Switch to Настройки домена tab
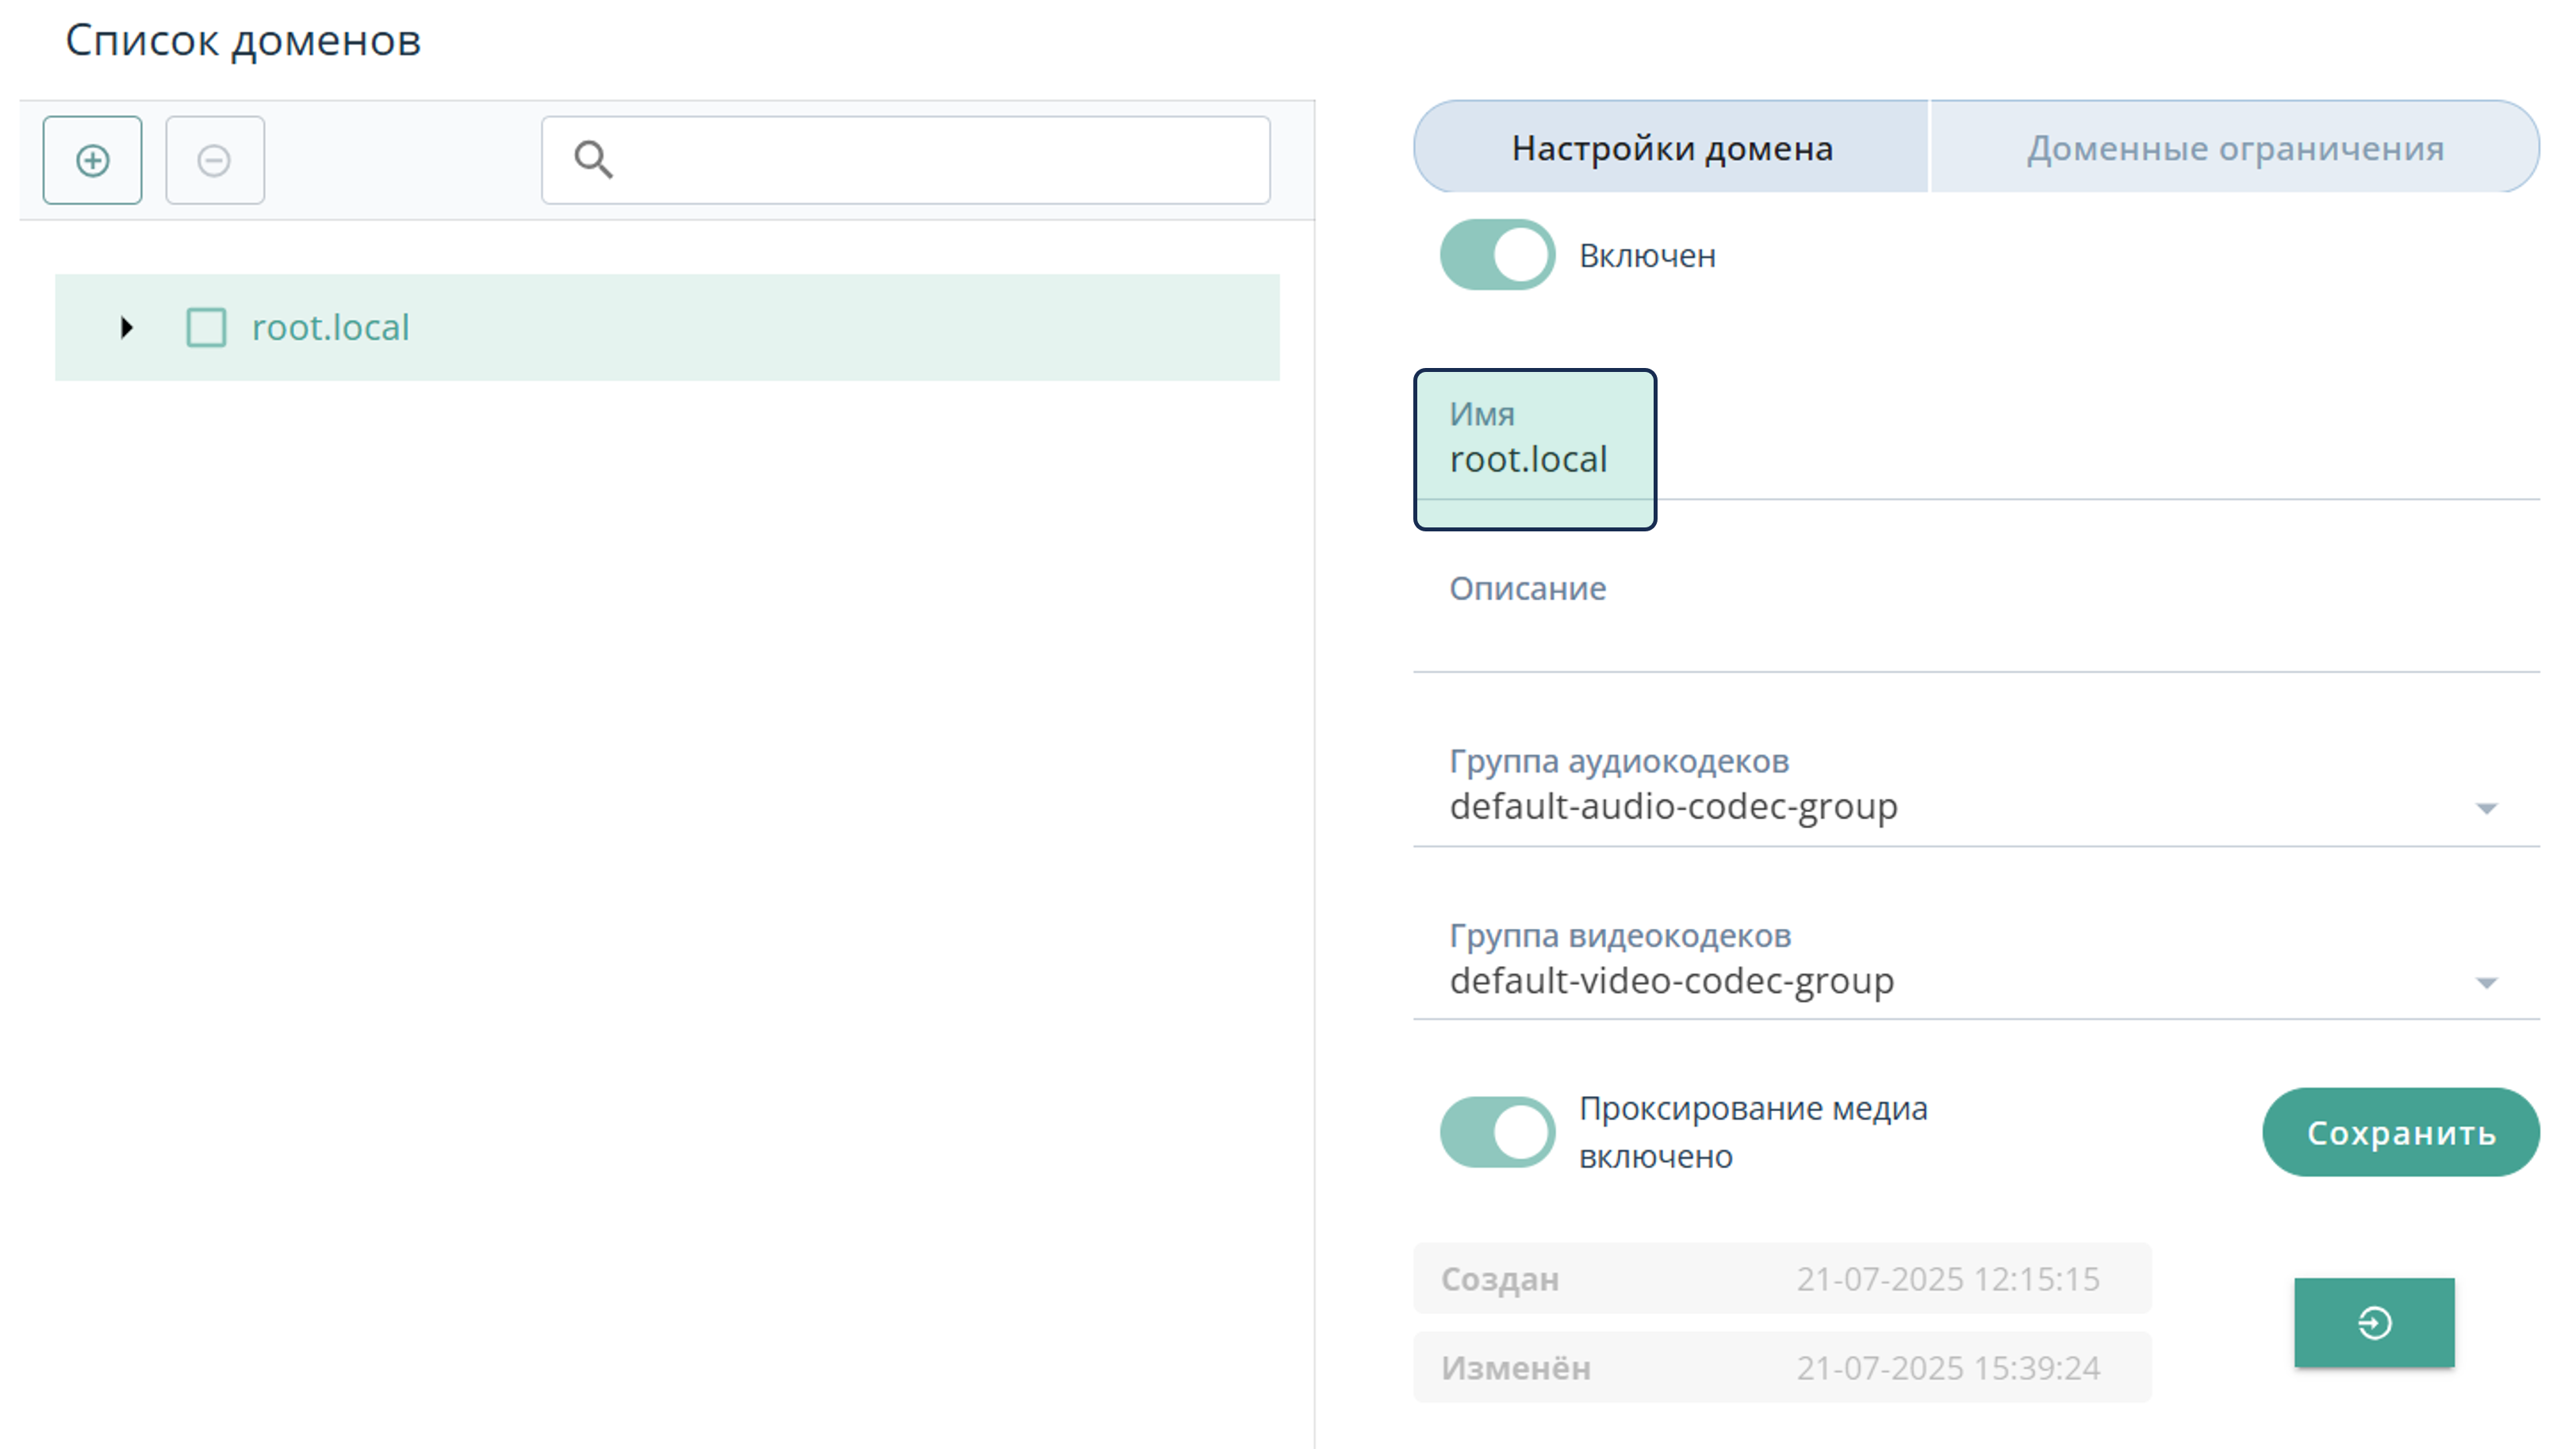Image resolution: width=2576 pixels, height=1449 pixels. pos(1671,148)
